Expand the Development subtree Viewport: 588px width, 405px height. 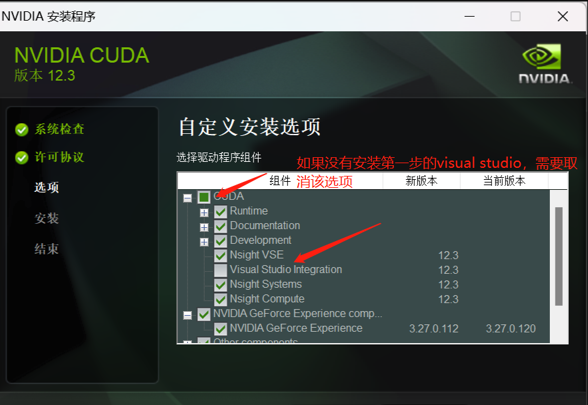pos(204,242)
